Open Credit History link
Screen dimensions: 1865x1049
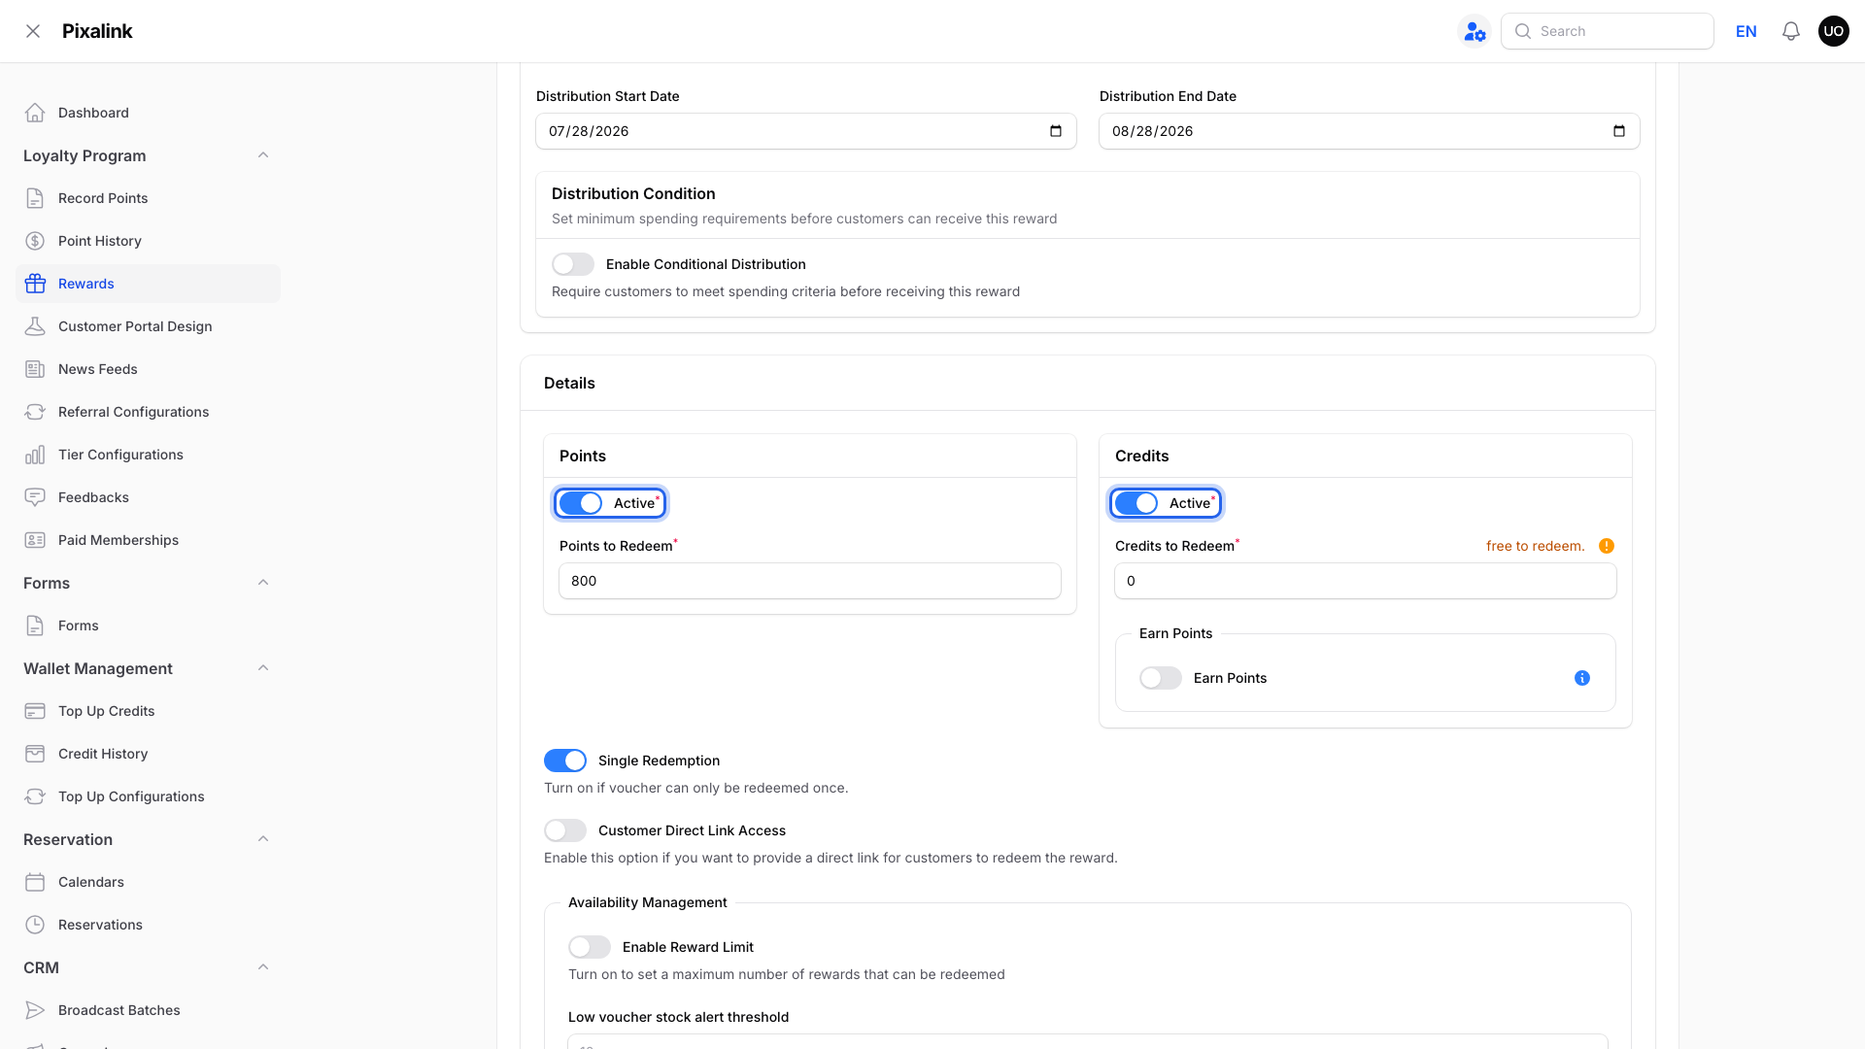pyautogui.click(x=148, y=754)
